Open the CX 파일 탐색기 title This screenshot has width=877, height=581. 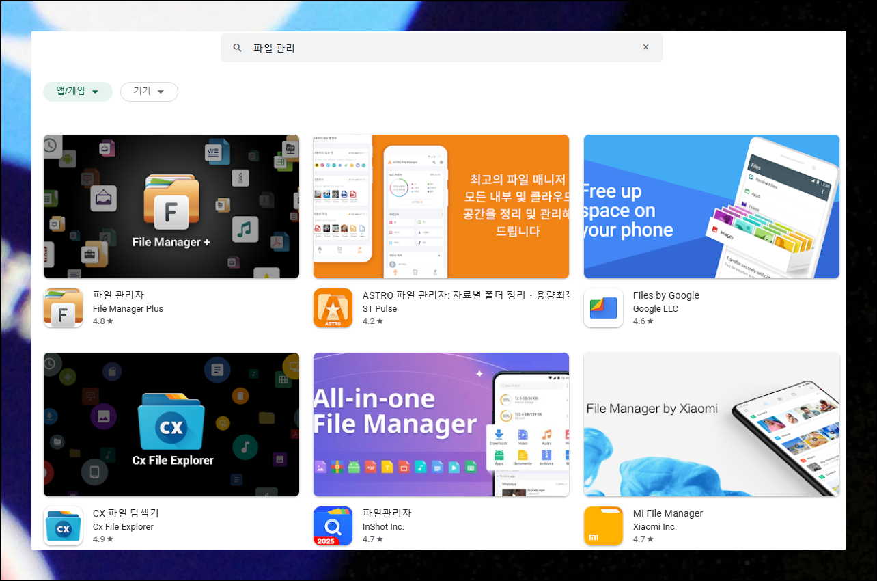click(126, 513)
